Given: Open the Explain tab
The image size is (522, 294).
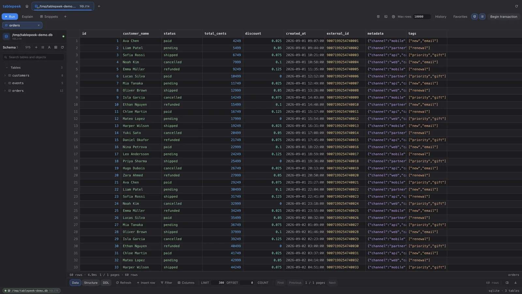Looking at the screenshot, I should tap(27, 17).
